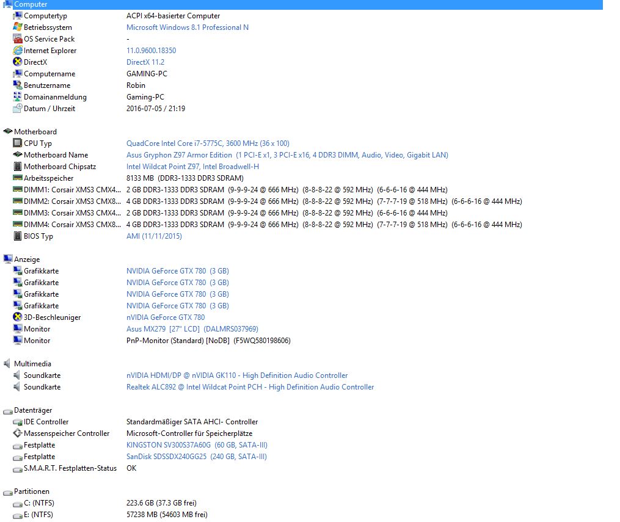This screenshot has height=522, width=620.
Task: Click the S.M.A.R.T. Festplatten-Status icon
Action: click(17, 469)
